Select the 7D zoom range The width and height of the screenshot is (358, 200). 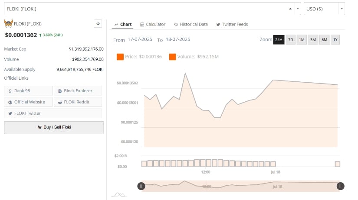[x=290, y=40]
